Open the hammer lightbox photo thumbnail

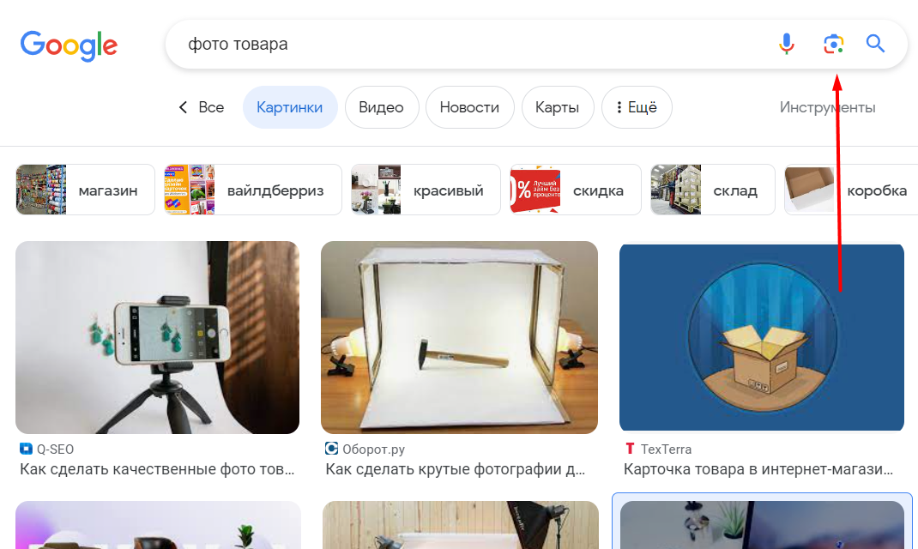[x=459, y=336]
